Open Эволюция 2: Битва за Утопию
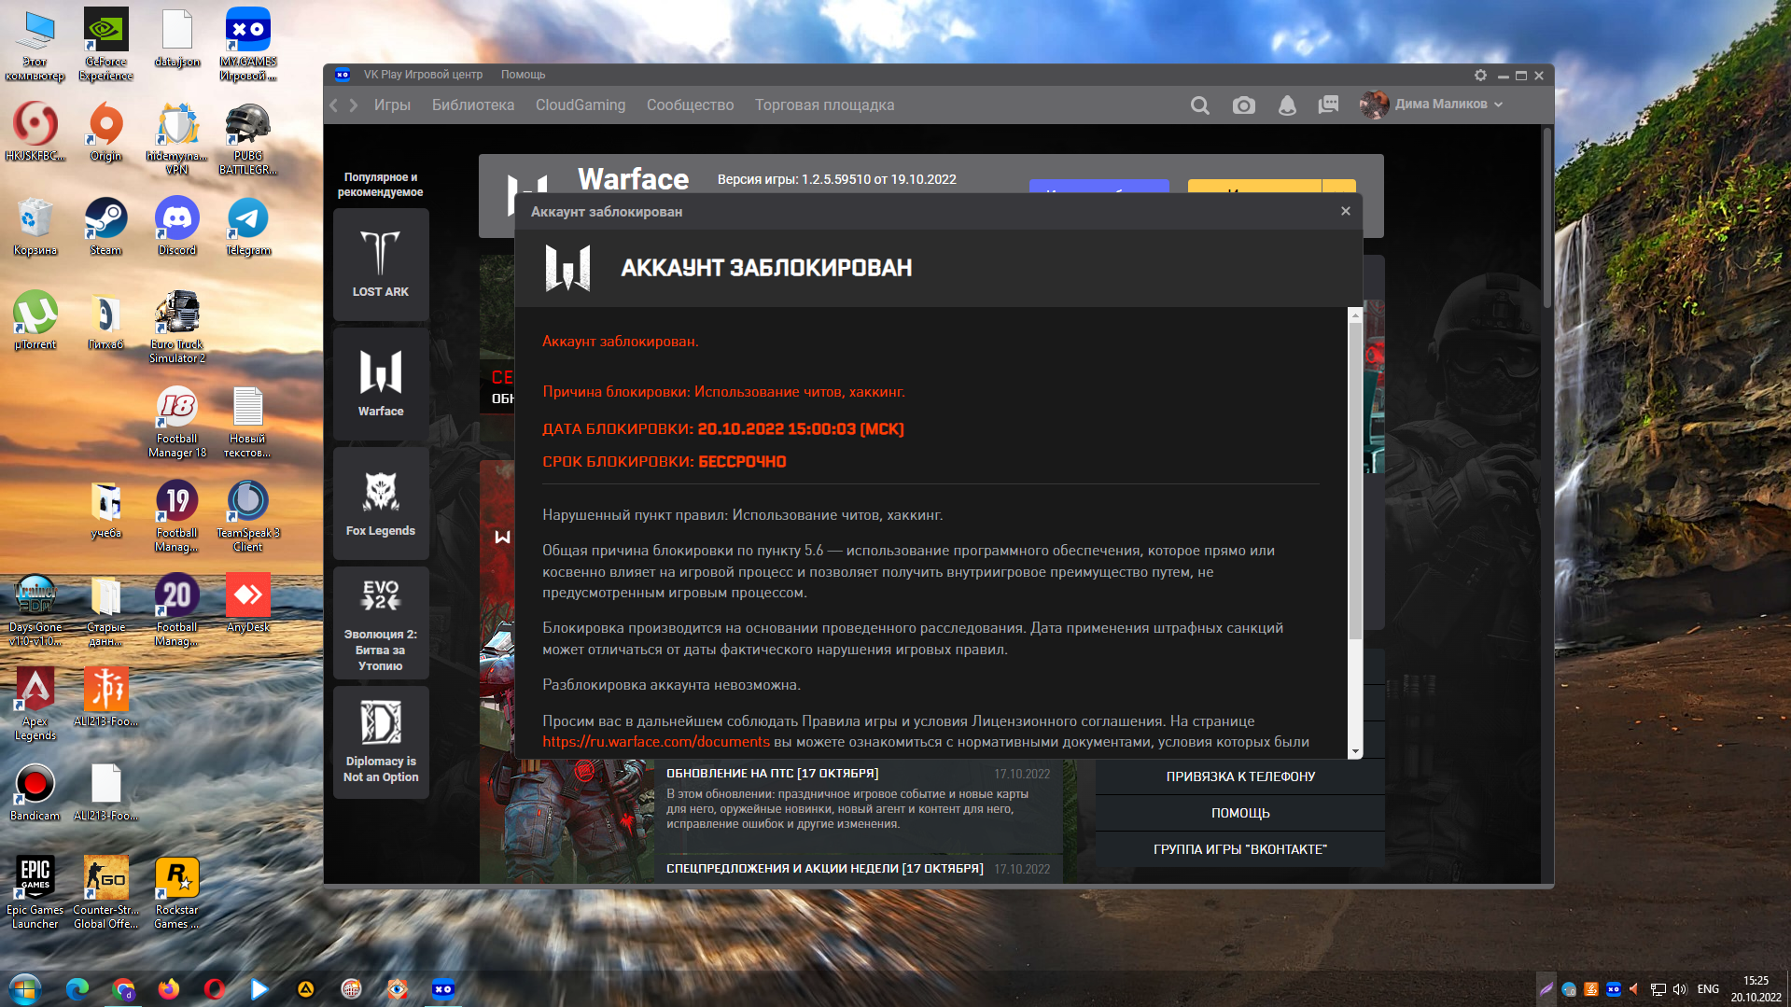This screenshot has width=1791, height=1007. pyautogui.click(x=381, y=622)
